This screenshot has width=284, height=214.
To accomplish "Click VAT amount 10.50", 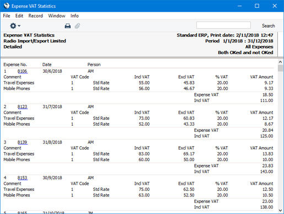I will 267,195.
